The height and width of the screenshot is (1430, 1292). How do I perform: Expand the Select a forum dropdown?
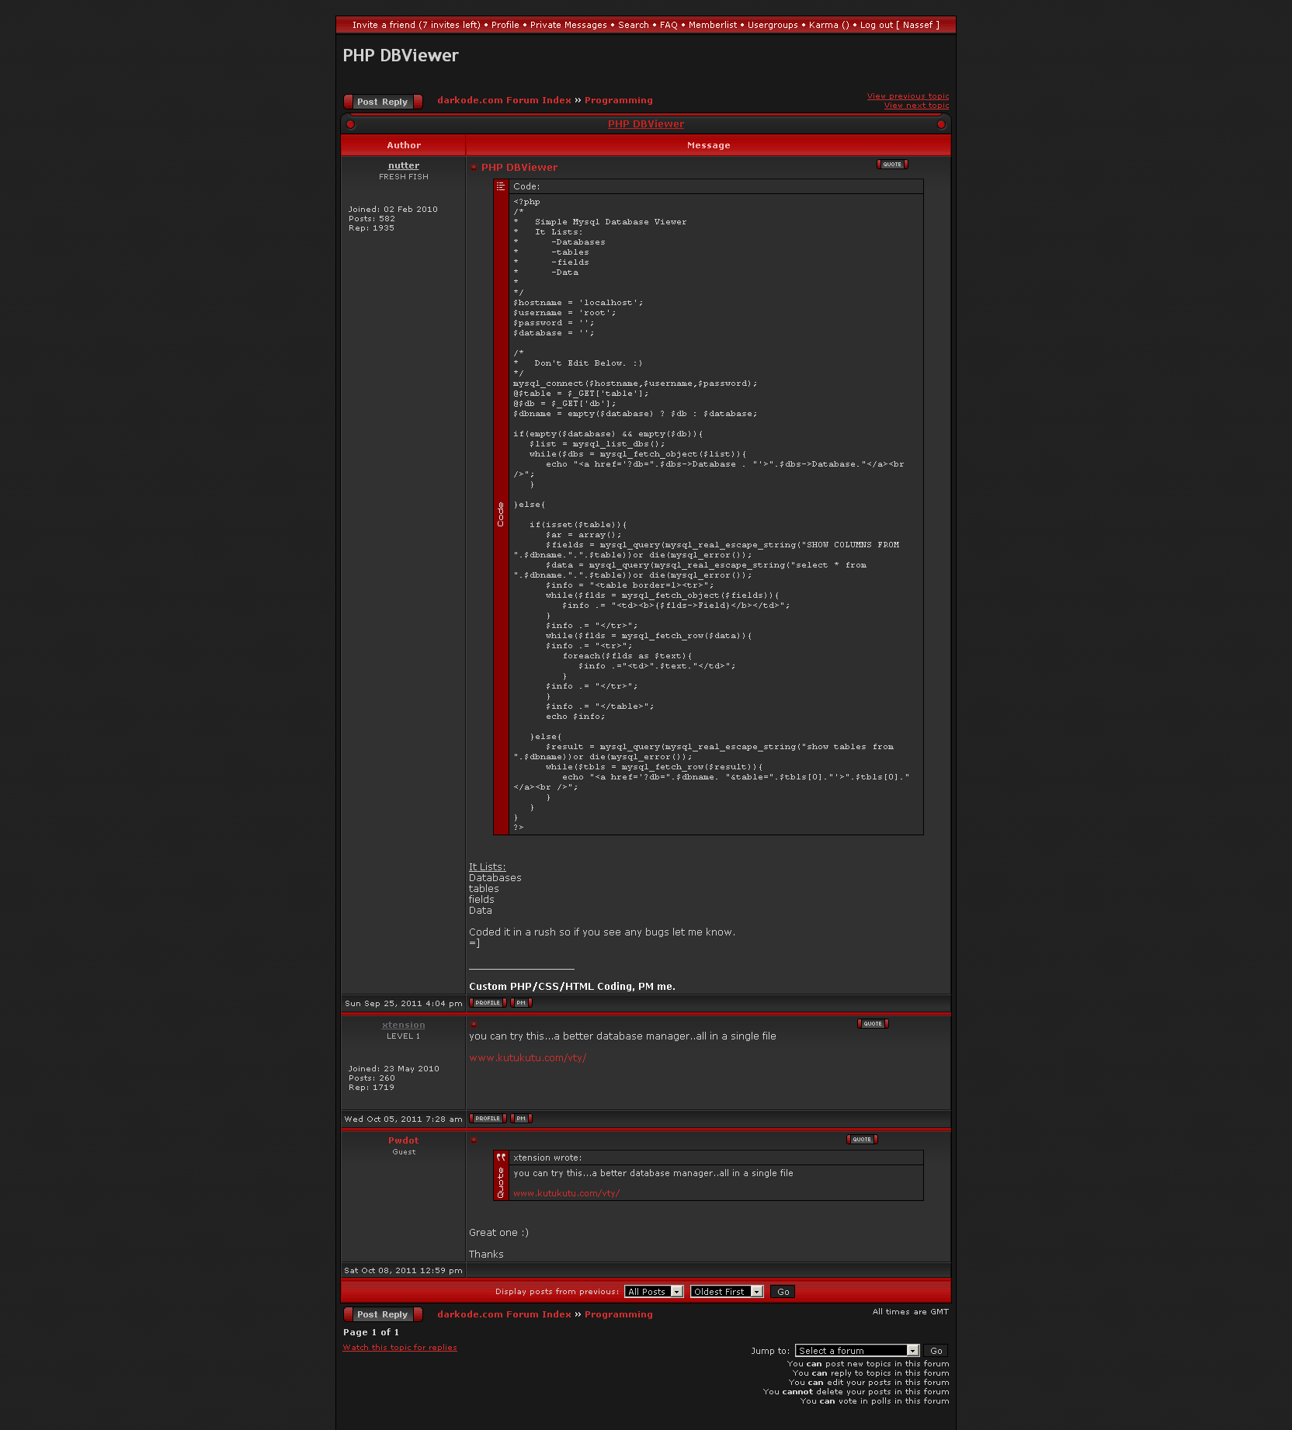point(857,1351)
